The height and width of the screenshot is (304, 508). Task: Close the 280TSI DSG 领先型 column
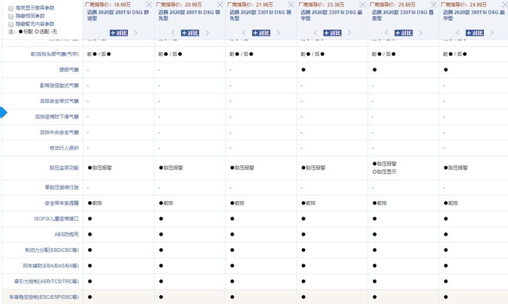pos(220,5)
